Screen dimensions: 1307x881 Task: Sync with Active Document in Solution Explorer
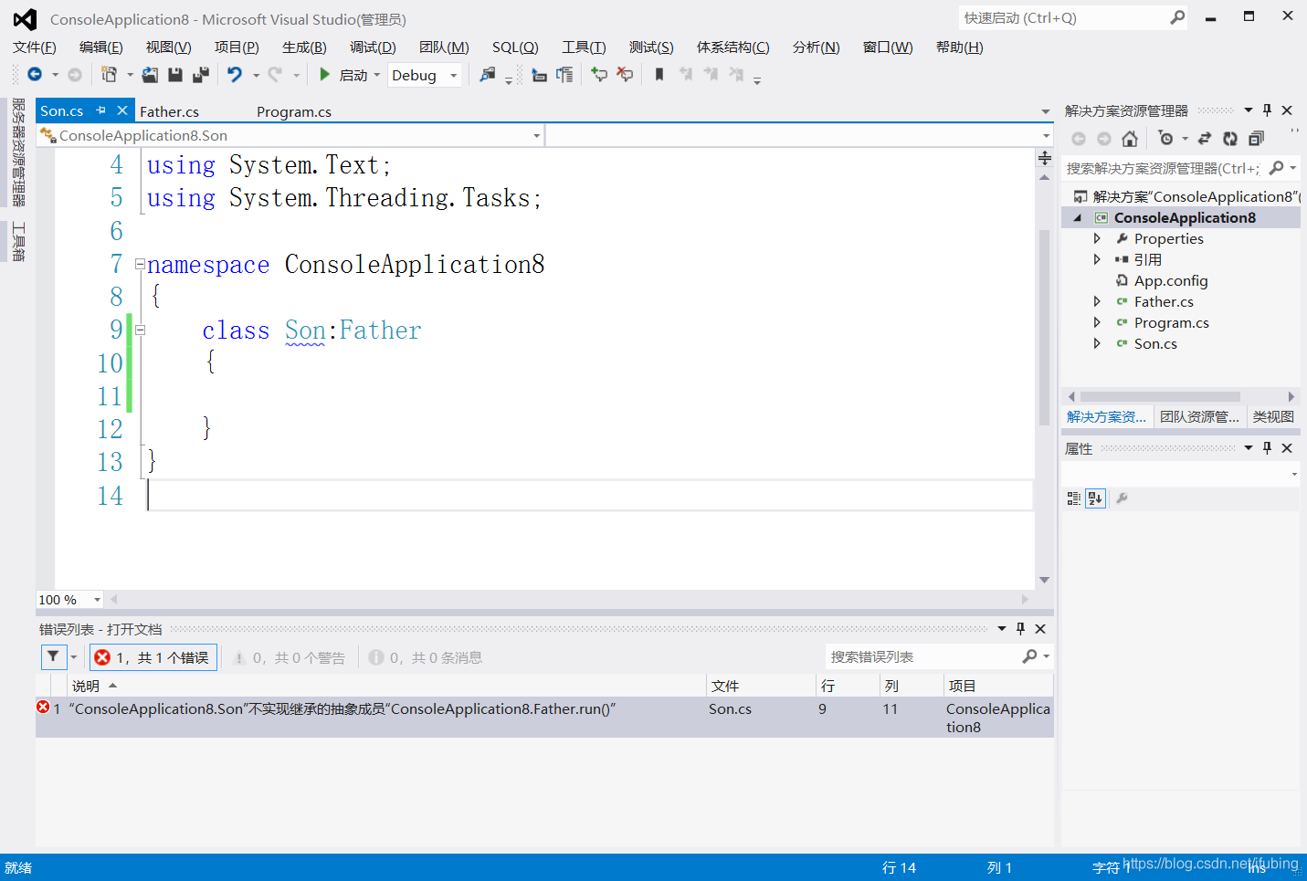tap(1205, 139)
